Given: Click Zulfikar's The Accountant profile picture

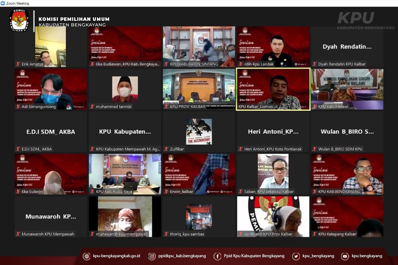Looking at the screenshot, I should [199, 131].
